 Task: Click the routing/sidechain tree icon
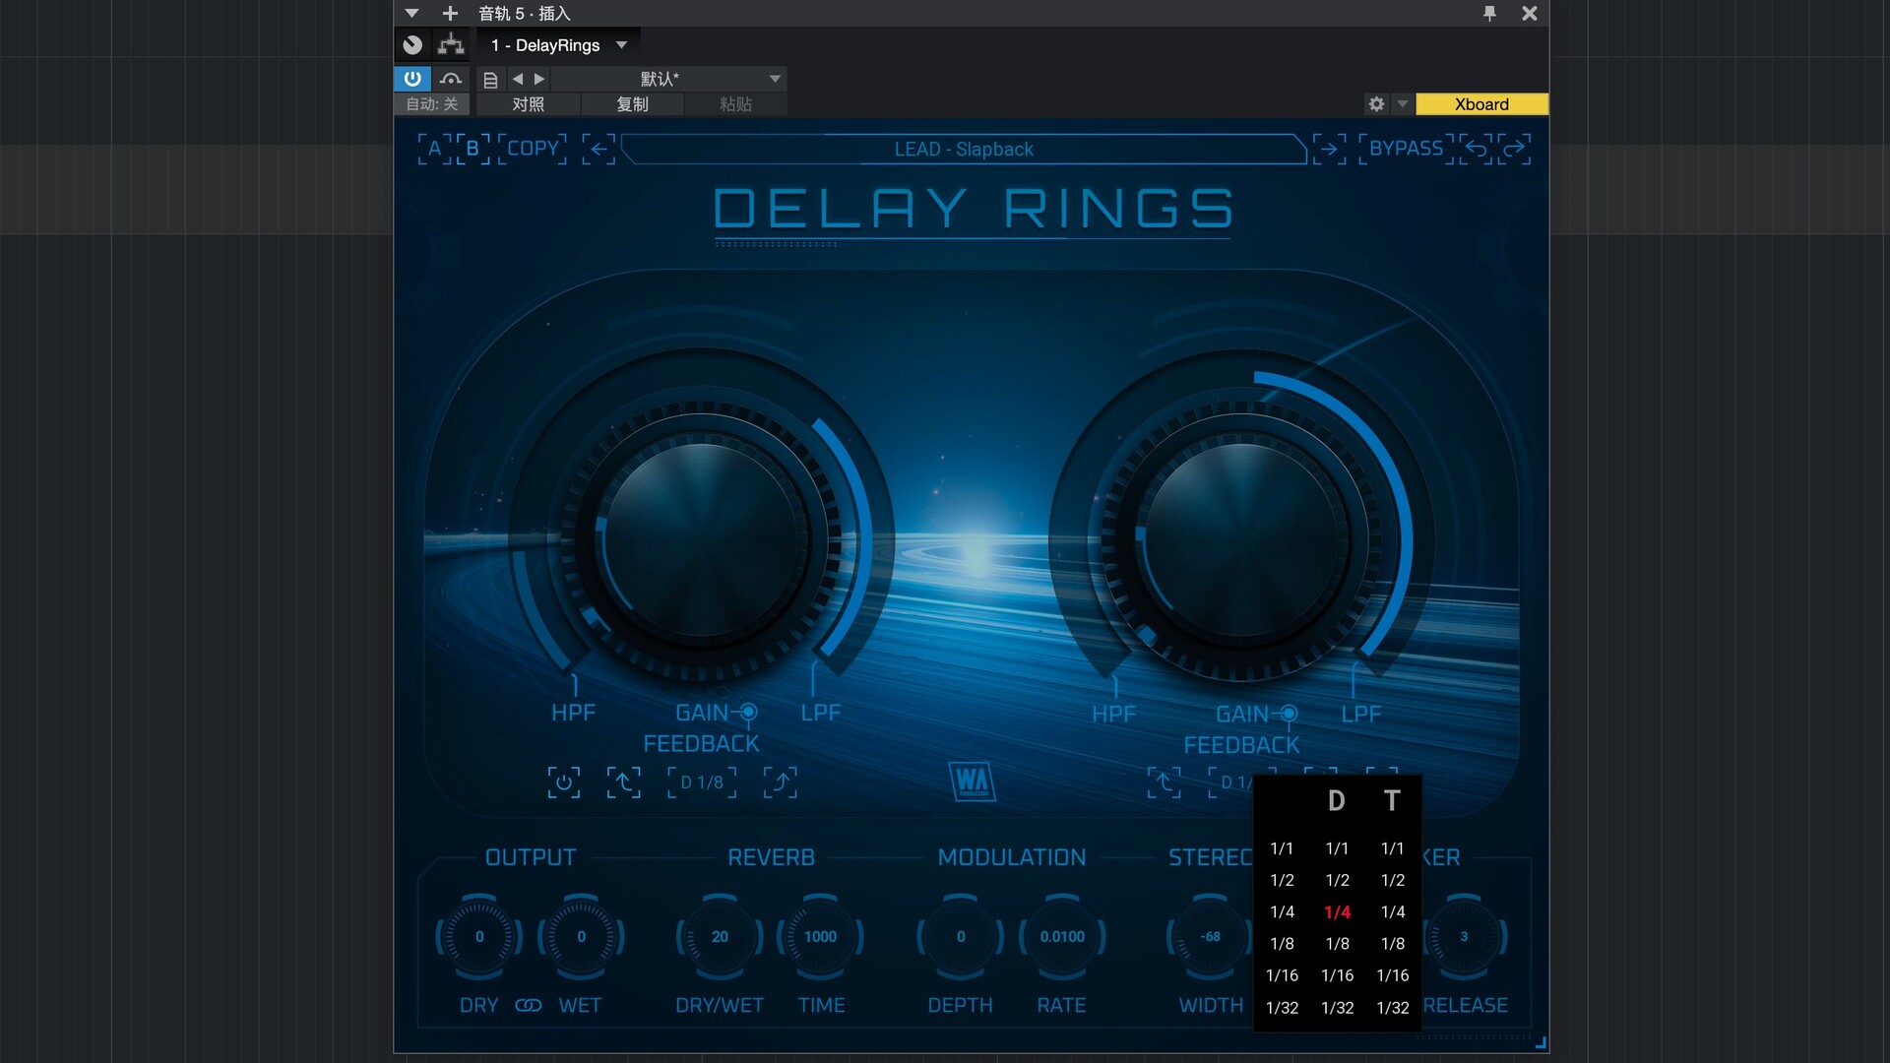pos(451,44)
